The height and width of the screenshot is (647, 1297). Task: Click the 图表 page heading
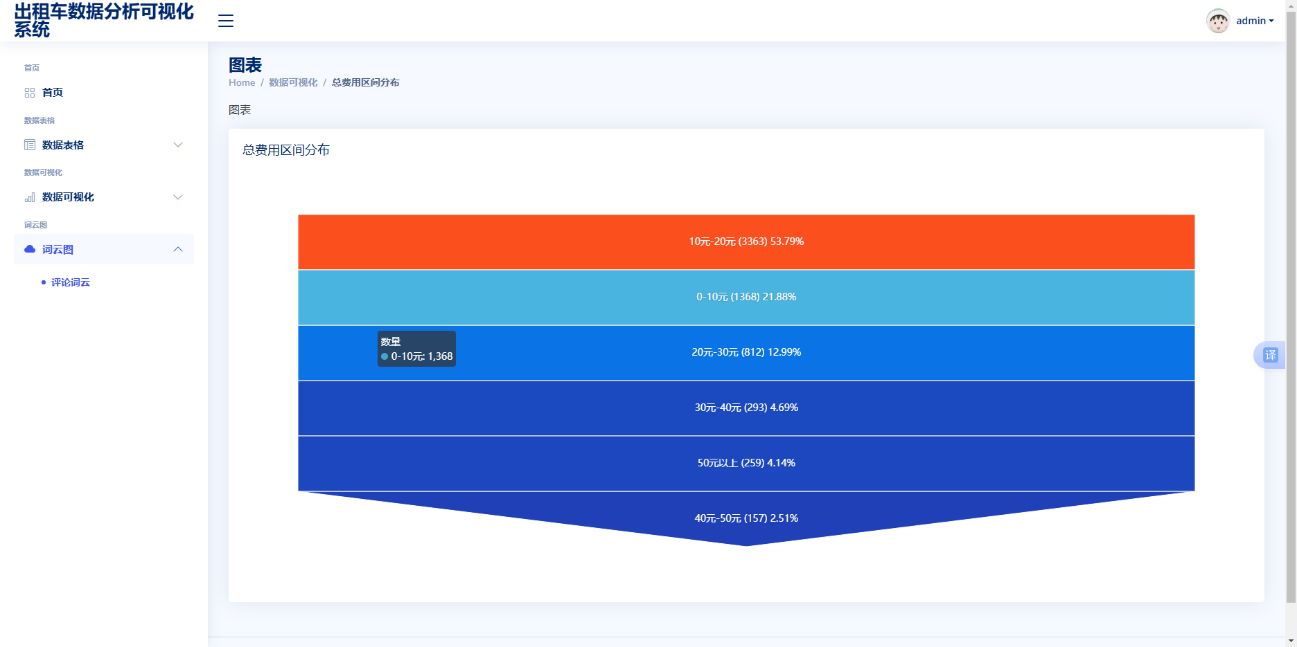coord(245,65)
